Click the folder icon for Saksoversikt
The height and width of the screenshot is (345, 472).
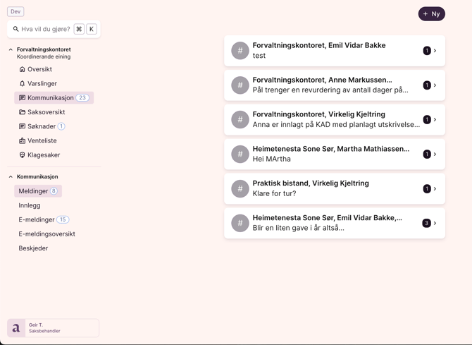22,112
